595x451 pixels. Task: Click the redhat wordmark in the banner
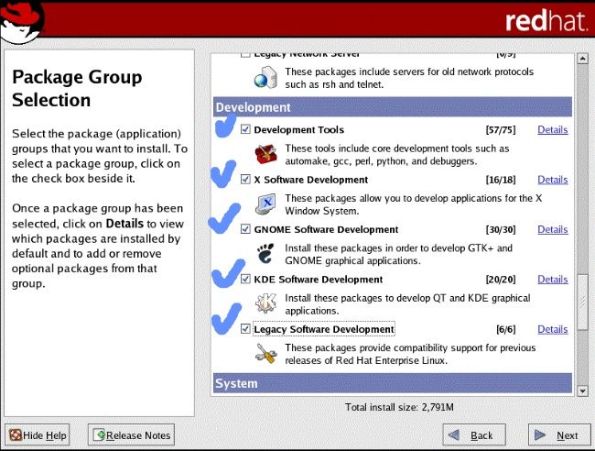point(546,20)
